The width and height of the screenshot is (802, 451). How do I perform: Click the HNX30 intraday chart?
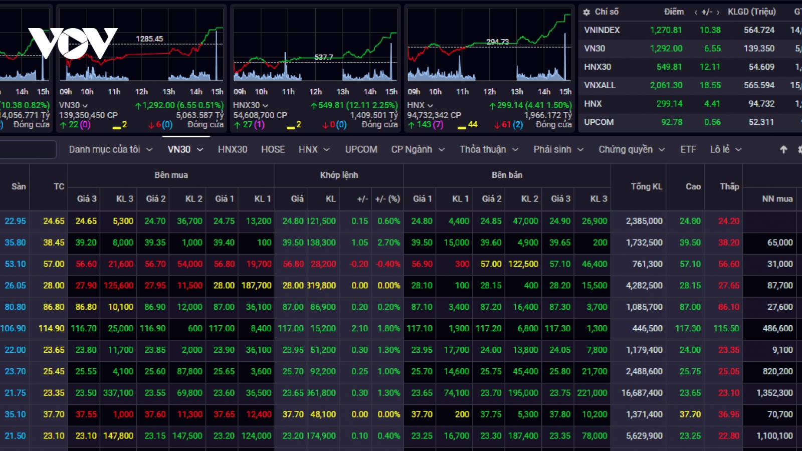315,45
